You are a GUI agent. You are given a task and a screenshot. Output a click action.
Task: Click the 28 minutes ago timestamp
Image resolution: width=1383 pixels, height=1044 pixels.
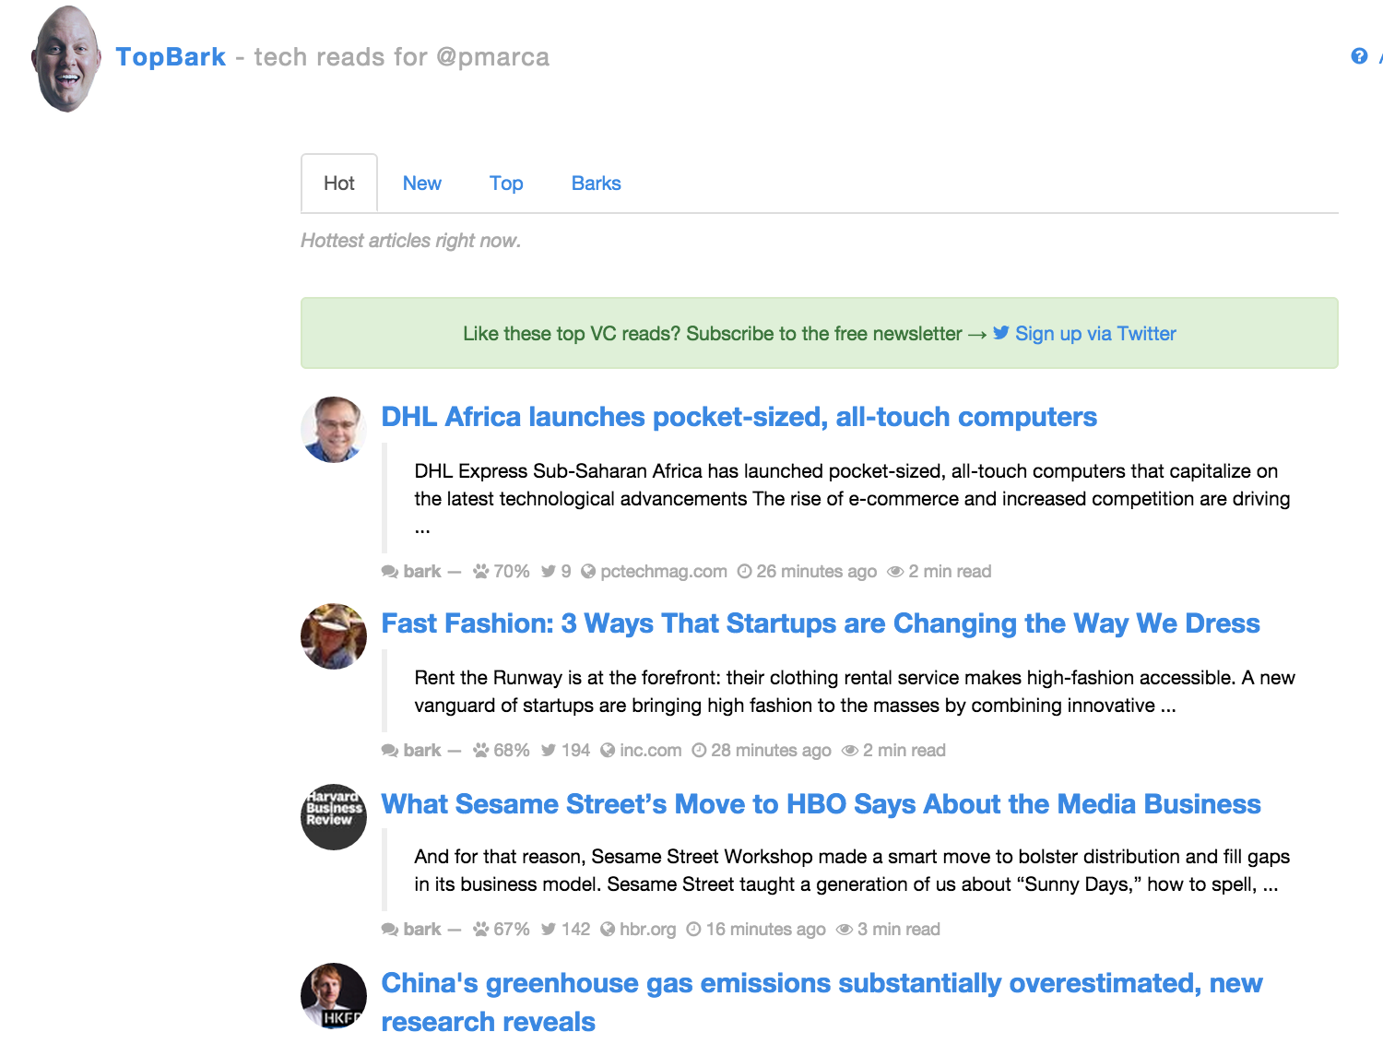(x=772, y=751)
